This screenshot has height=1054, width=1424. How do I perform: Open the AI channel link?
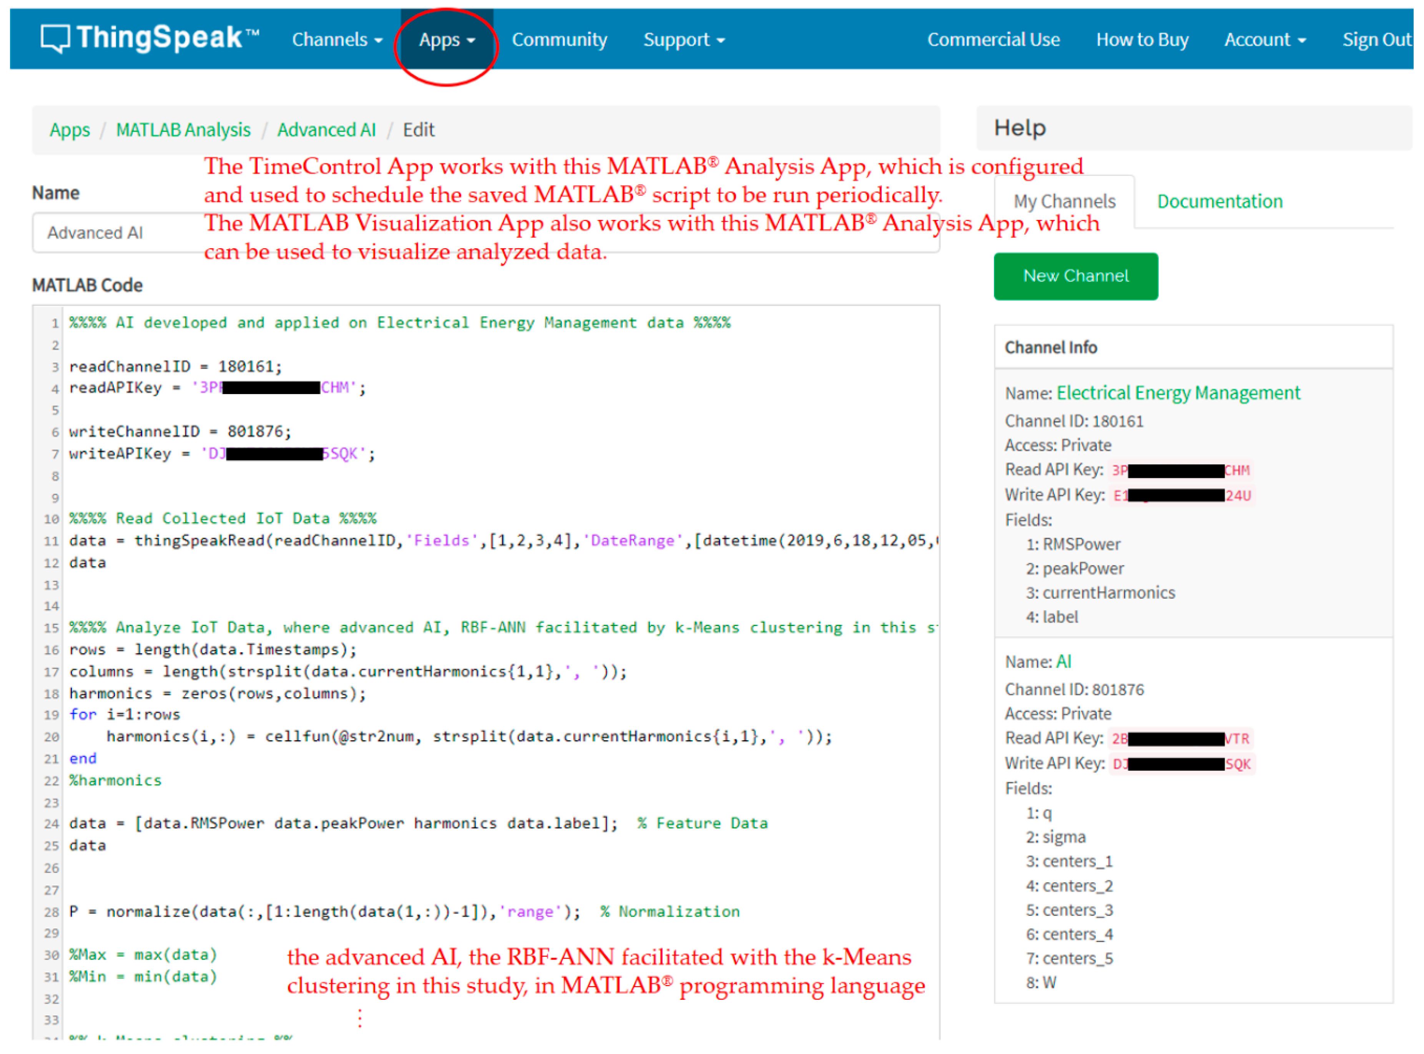click(1064, 662)
